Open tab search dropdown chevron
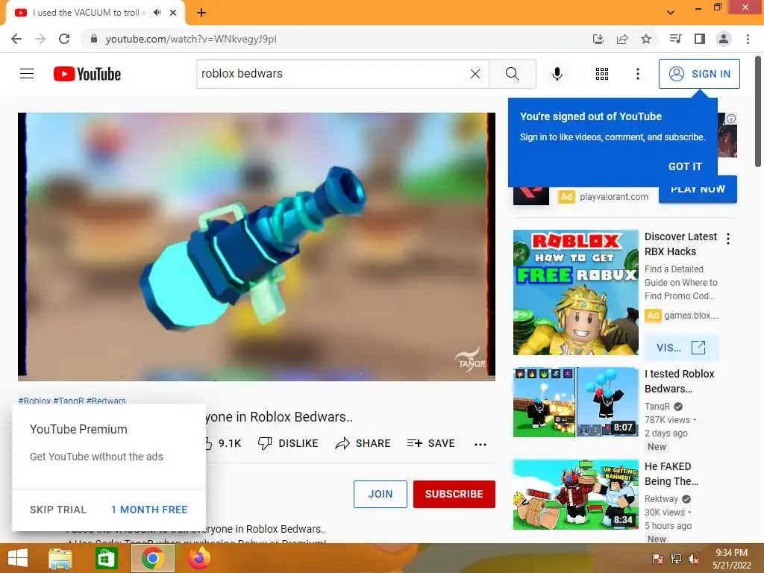The image size is (764, 573). [x=671, y=13]
